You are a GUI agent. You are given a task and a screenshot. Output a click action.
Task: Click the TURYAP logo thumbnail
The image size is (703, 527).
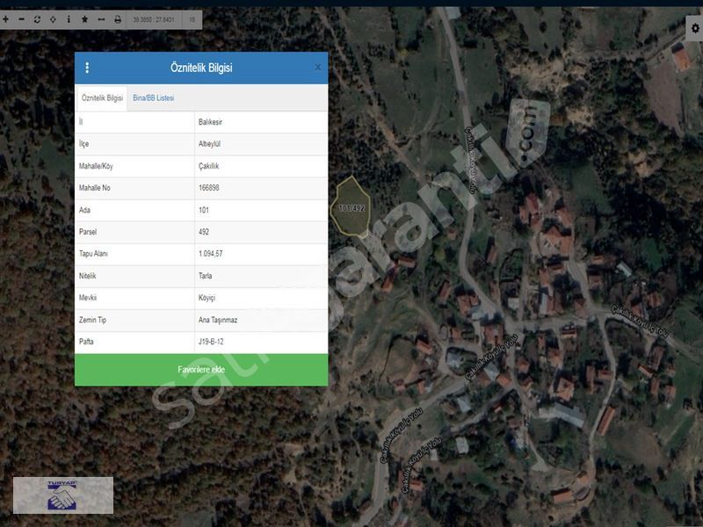(x=62, y=495)
